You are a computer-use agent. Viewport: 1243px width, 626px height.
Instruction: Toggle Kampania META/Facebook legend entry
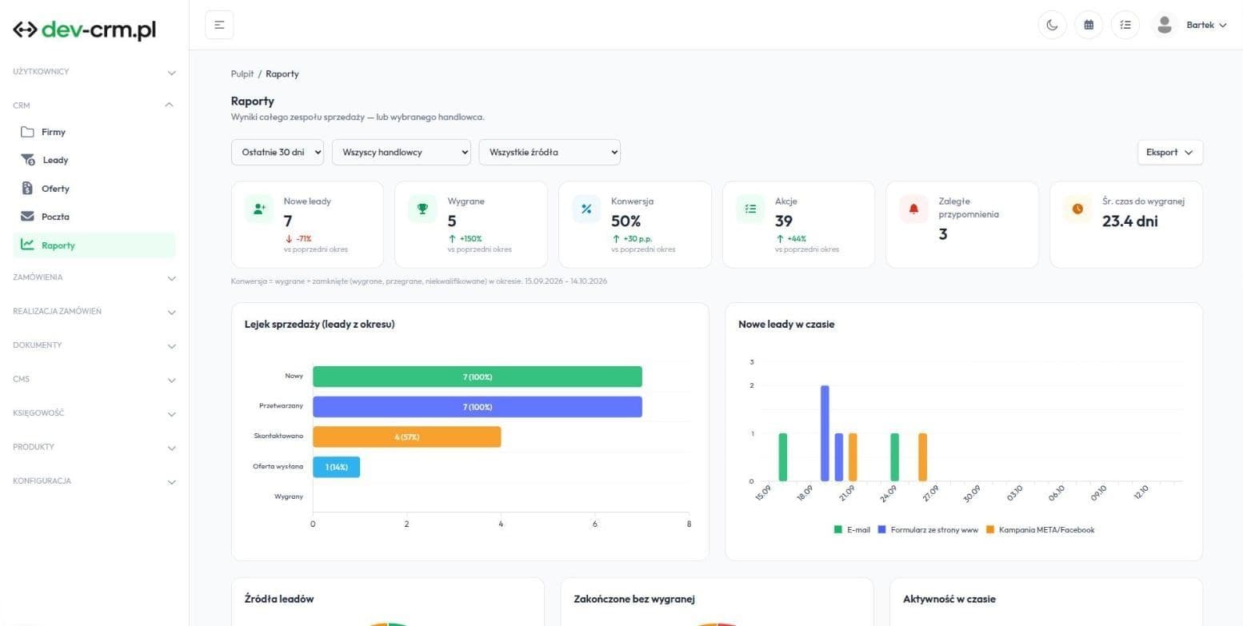click(x=1040, y=530)
